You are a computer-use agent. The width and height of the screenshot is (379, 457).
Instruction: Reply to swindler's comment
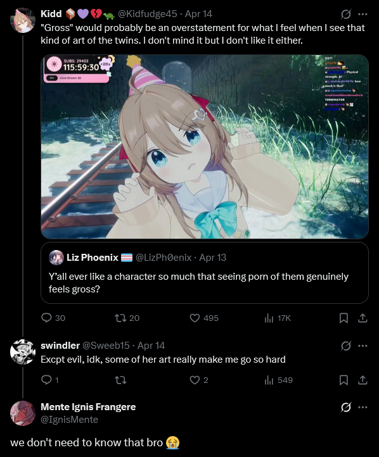[x=50, y=380]
